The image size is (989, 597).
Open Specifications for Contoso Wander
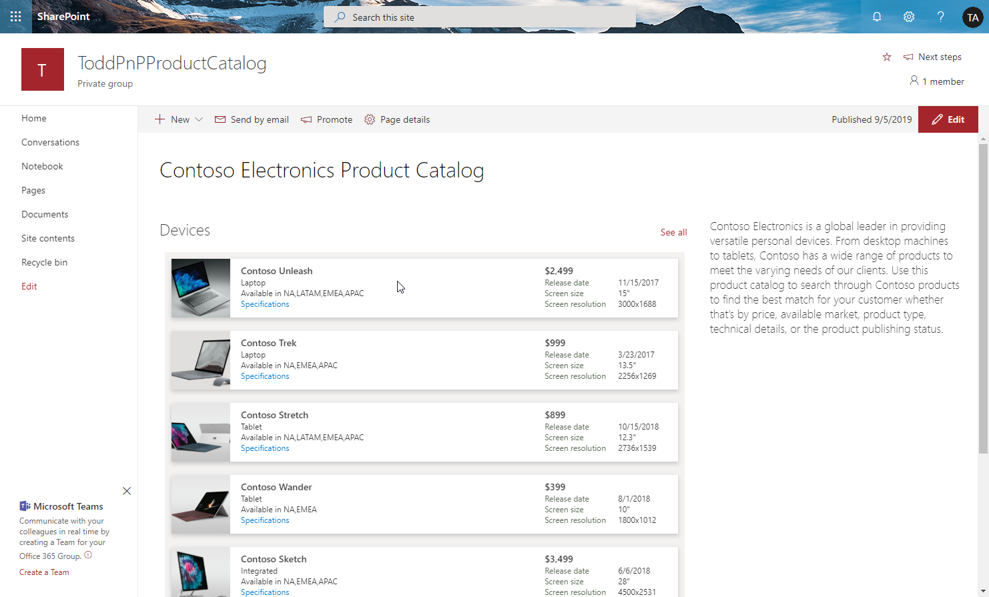tap(265, 520)
